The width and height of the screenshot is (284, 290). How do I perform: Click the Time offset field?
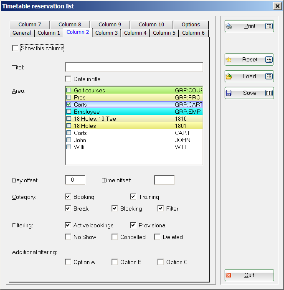pyautogui.click(x=164, y=180)
